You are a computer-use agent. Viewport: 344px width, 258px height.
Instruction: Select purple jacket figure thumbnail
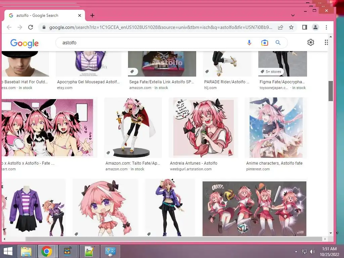tap(170, 208)
